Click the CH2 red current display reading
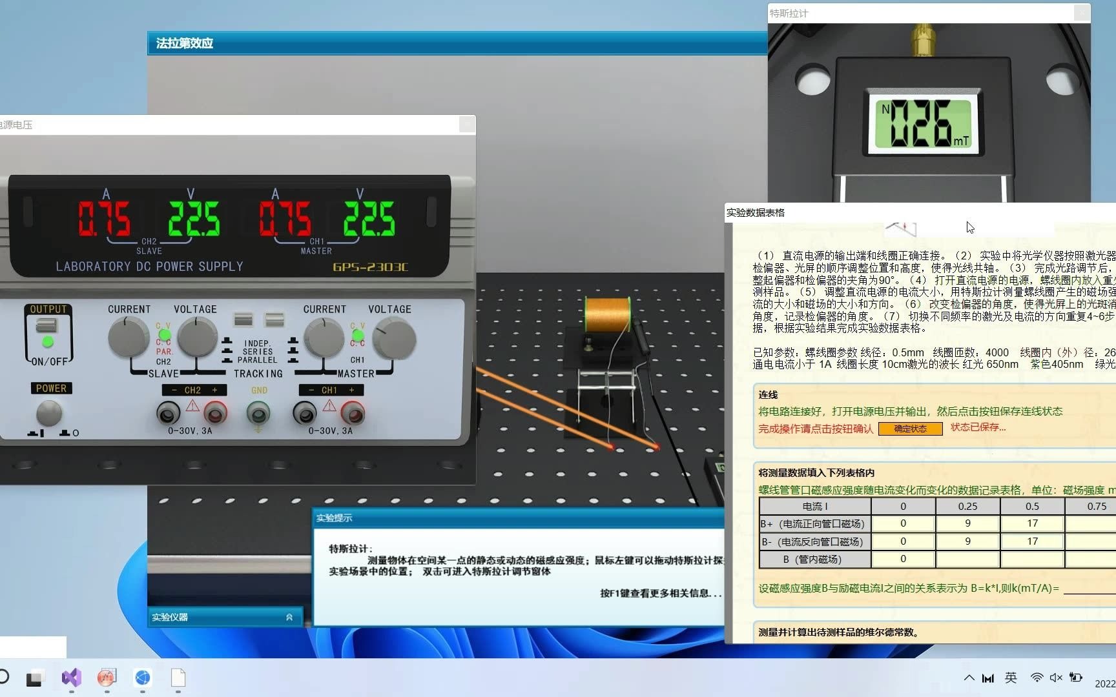 tap(105, 219)
